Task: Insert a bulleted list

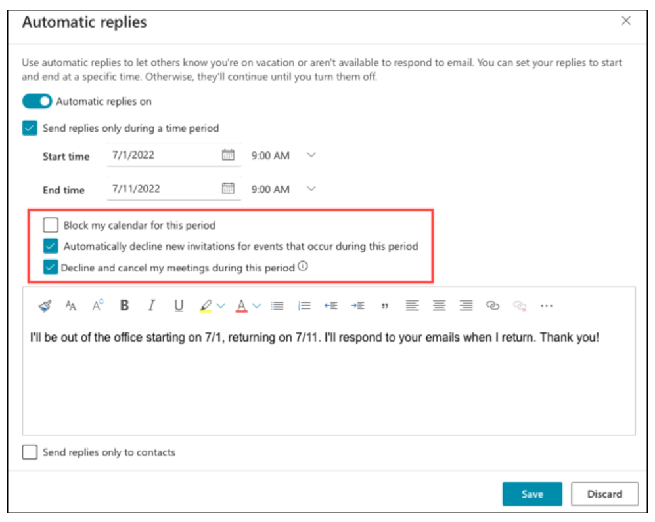Action: 277,306
